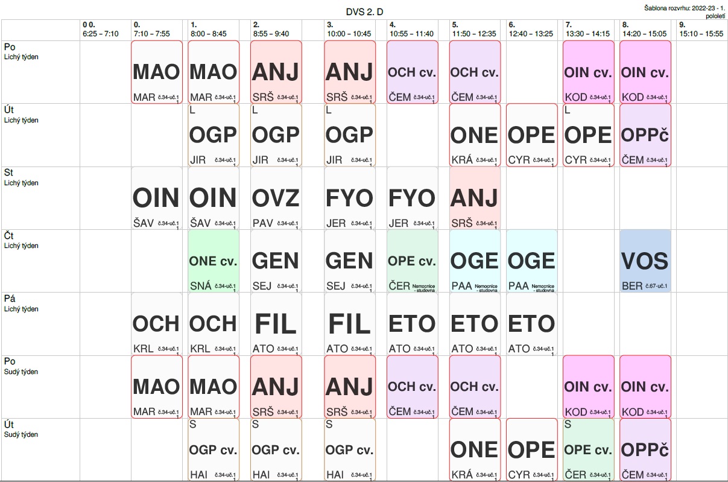
Task: Select Thursday's OPE cv. lesson with ČER
Action: pyautogui.click(x=412, y=261)
